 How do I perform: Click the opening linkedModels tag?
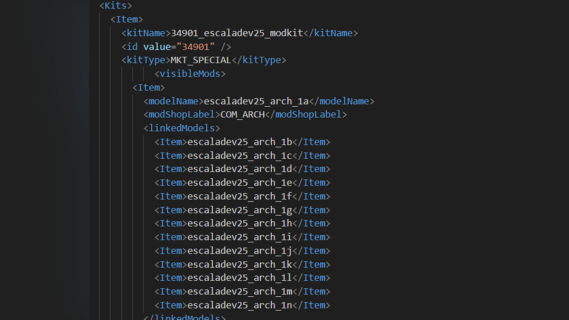click(182, 128)
